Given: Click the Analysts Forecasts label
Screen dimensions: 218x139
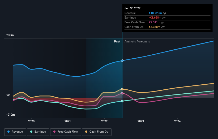Looking at the screenshot, I should click(x=137, y=42).
